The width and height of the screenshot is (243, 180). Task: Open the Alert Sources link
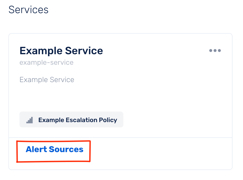click(x=55, y=149)
